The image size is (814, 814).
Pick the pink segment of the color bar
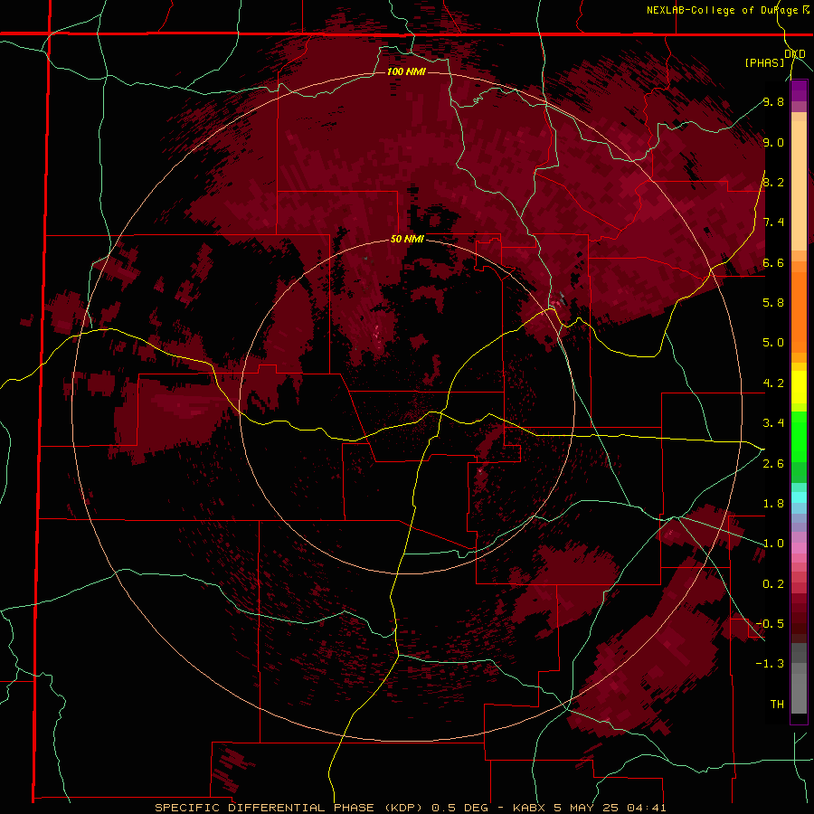(x=799, y=547)
